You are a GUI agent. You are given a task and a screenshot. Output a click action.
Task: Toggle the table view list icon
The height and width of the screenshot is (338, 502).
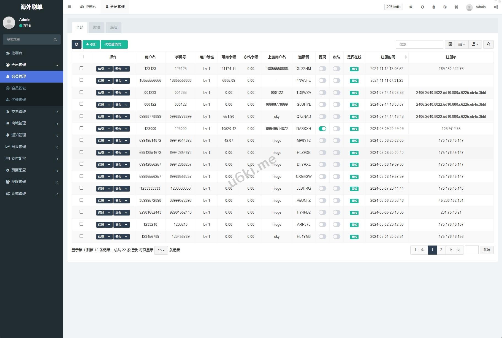450,44
